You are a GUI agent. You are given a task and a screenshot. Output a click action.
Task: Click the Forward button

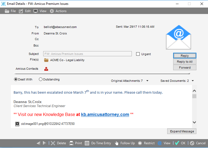[x=185, y=68]
